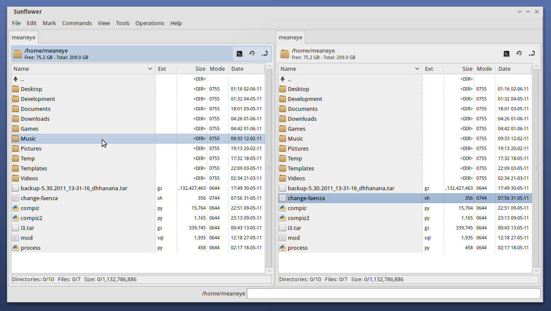Screen dimensions: 551x311
Task: Open terminal from the right panel header
Action: coord(507,54)
